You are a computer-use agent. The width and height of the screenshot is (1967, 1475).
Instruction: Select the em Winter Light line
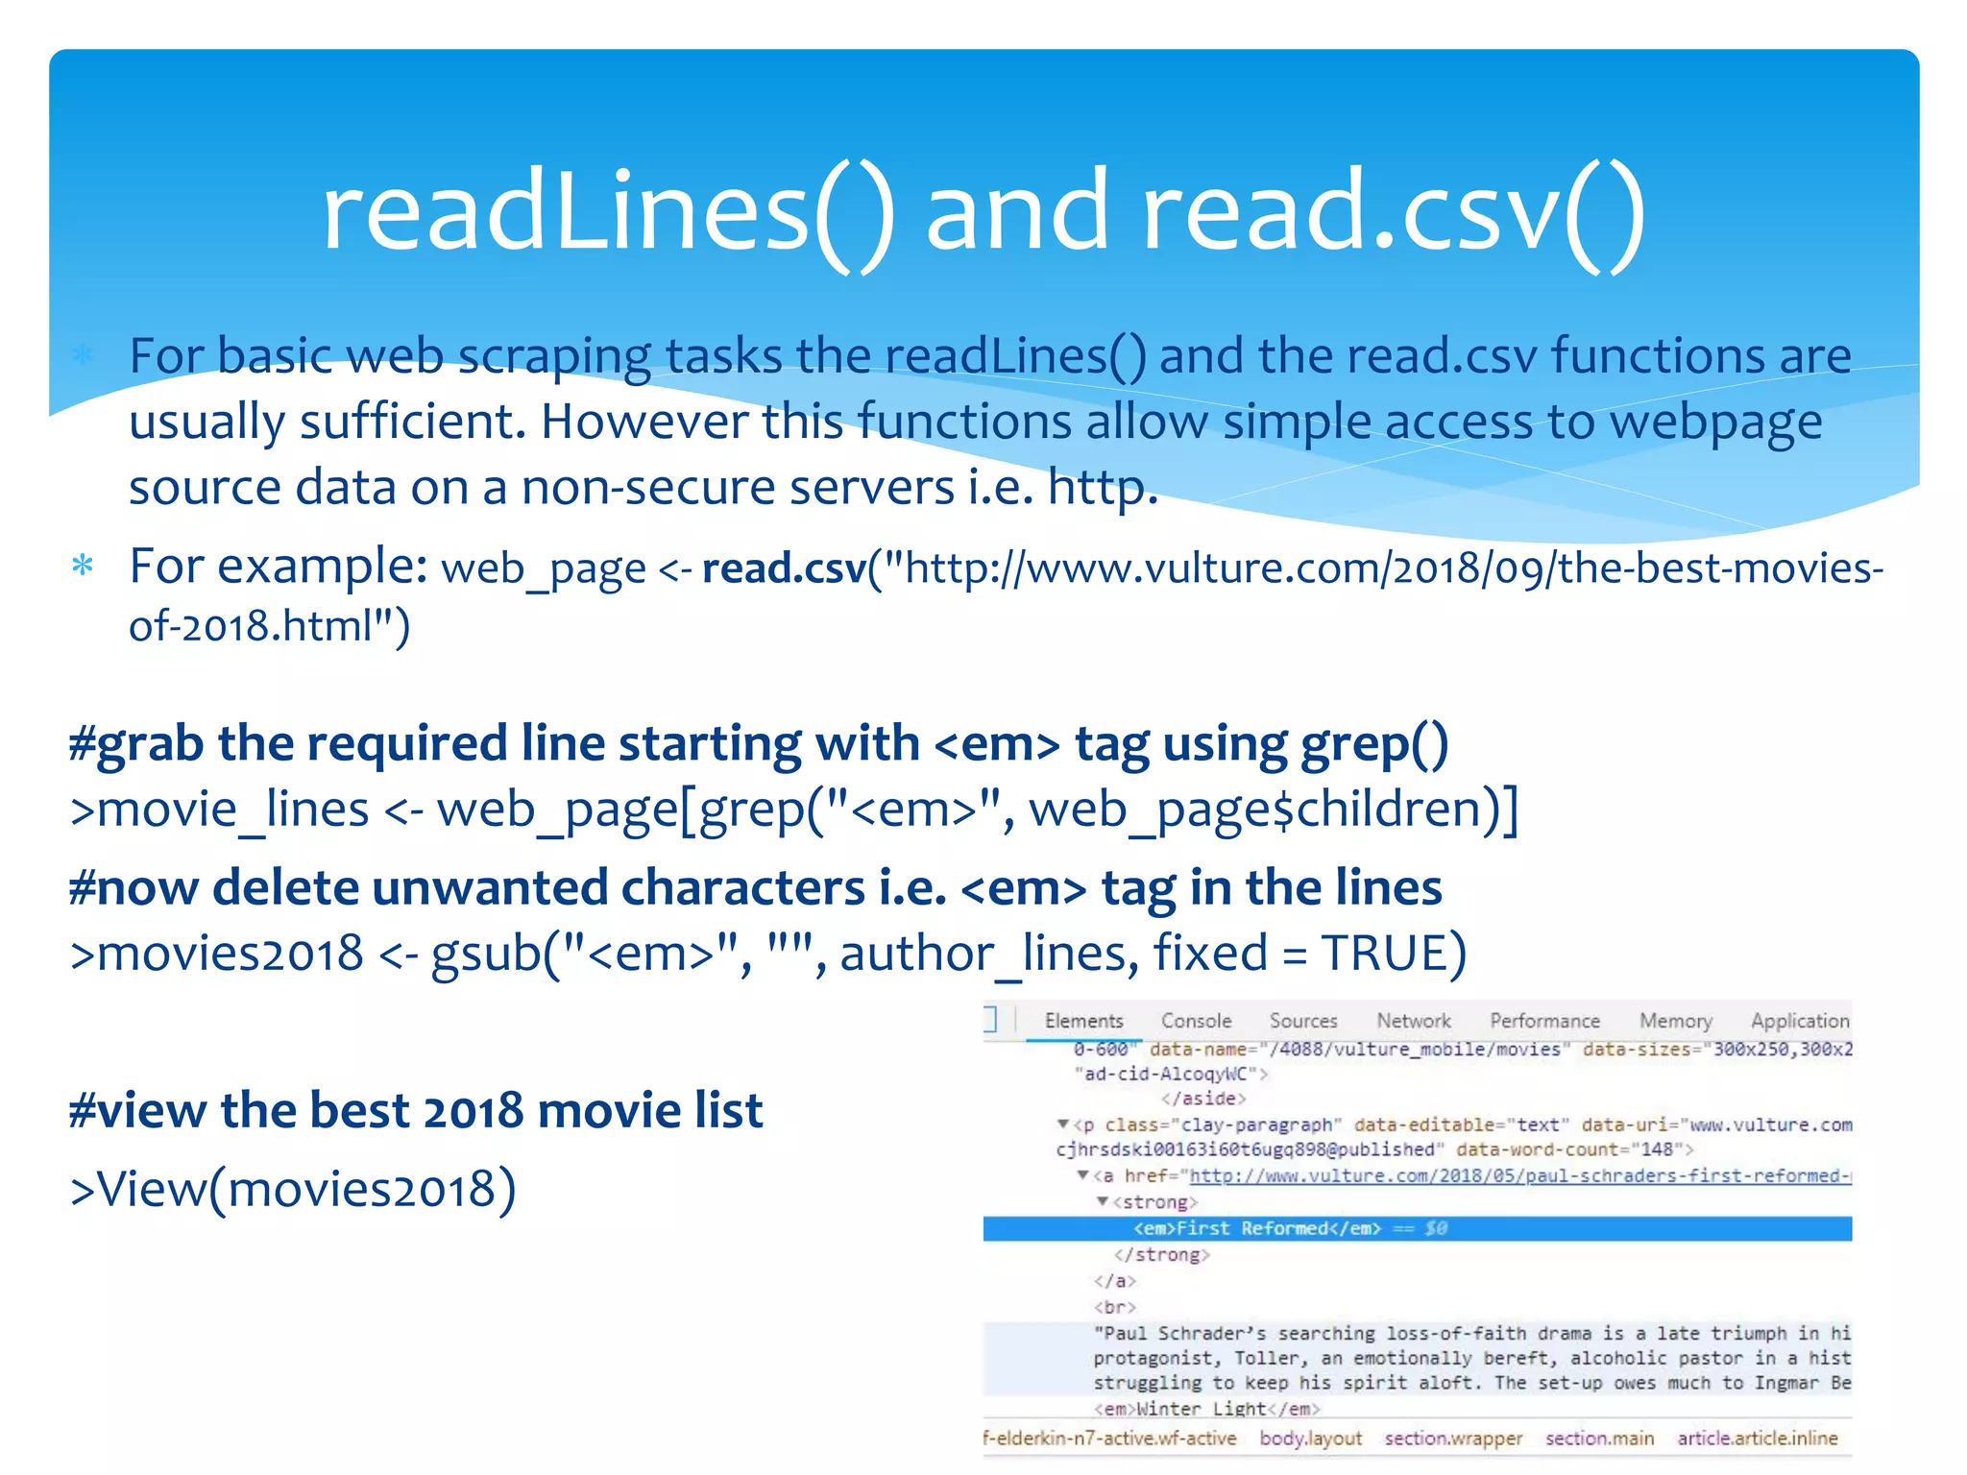(x=1207, y=1409)
